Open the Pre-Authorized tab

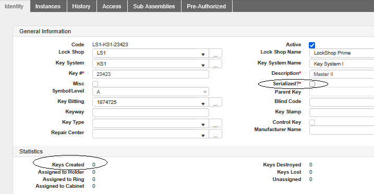pos(207,6)
